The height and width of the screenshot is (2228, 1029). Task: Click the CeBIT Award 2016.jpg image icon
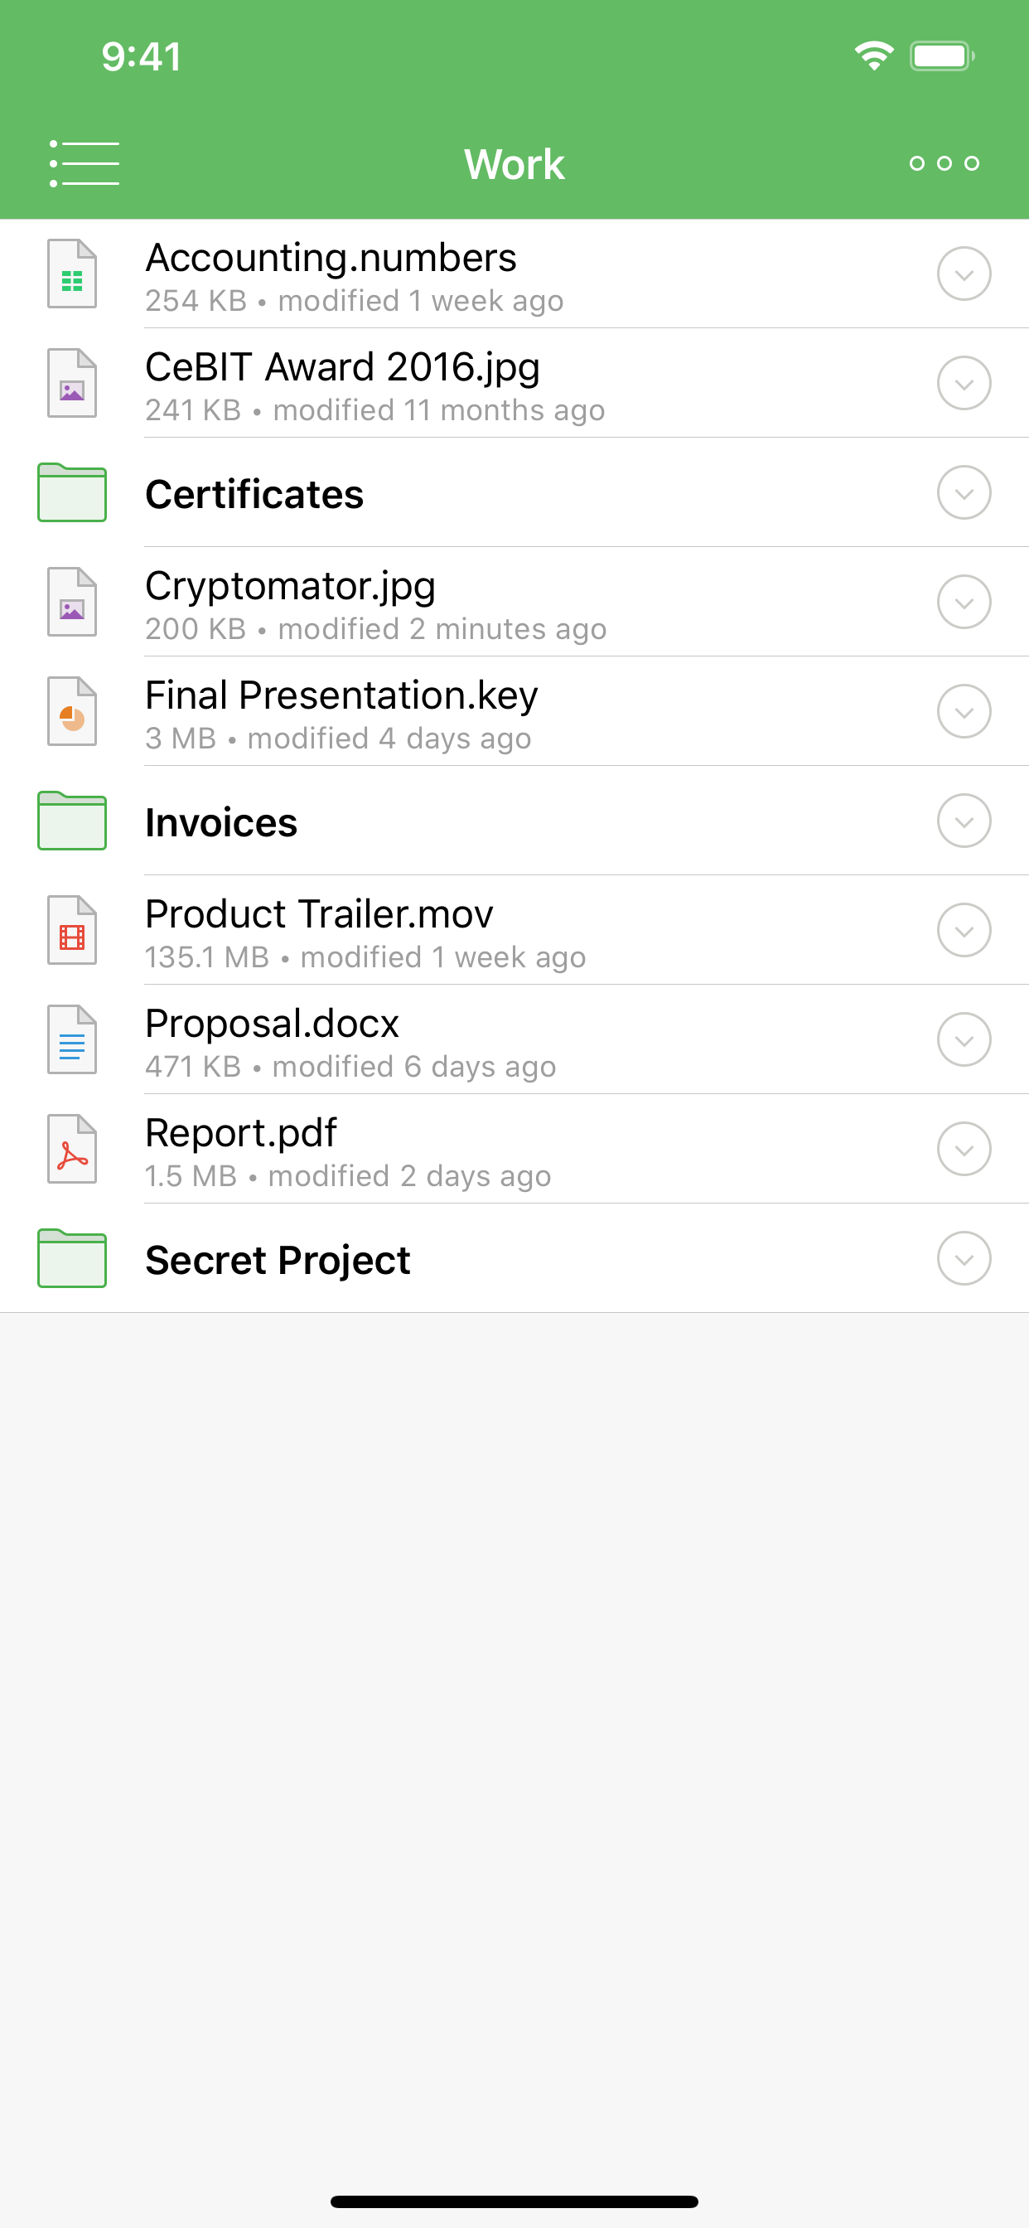(73, 383)
